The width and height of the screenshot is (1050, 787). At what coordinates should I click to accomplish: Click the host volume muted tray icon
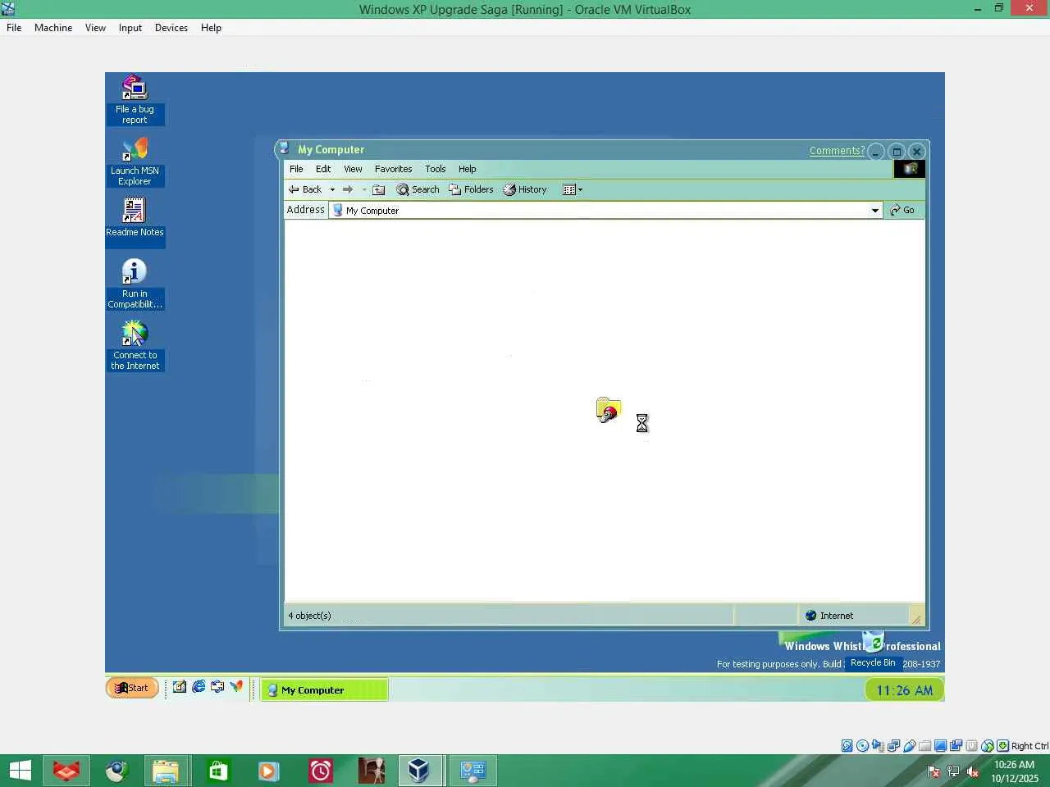coord(973,771)
